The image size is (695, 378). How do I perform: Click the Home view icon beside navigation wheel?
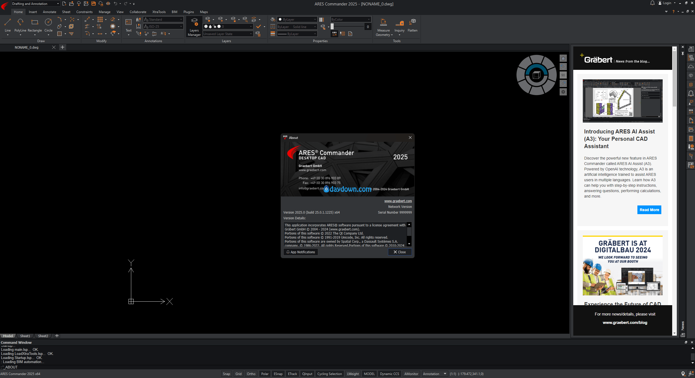pos(563,58)
